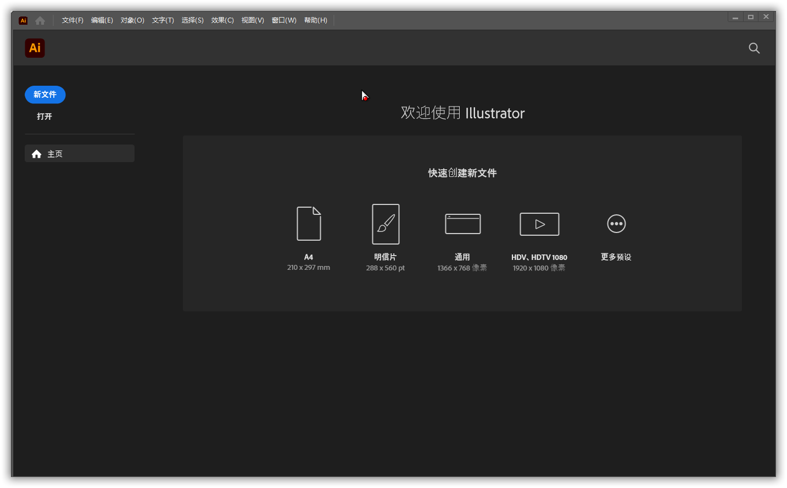This screenshot has height=488, width=787.
Task: Pick the HDV、HDTV 1080 video preset icon
Action: pos(539,224)
